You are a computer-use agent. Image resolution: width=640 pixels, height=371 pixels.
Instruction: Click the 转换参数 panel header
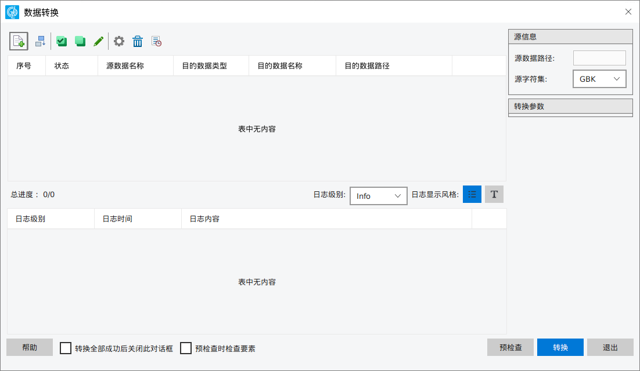(x=570, y=107)
